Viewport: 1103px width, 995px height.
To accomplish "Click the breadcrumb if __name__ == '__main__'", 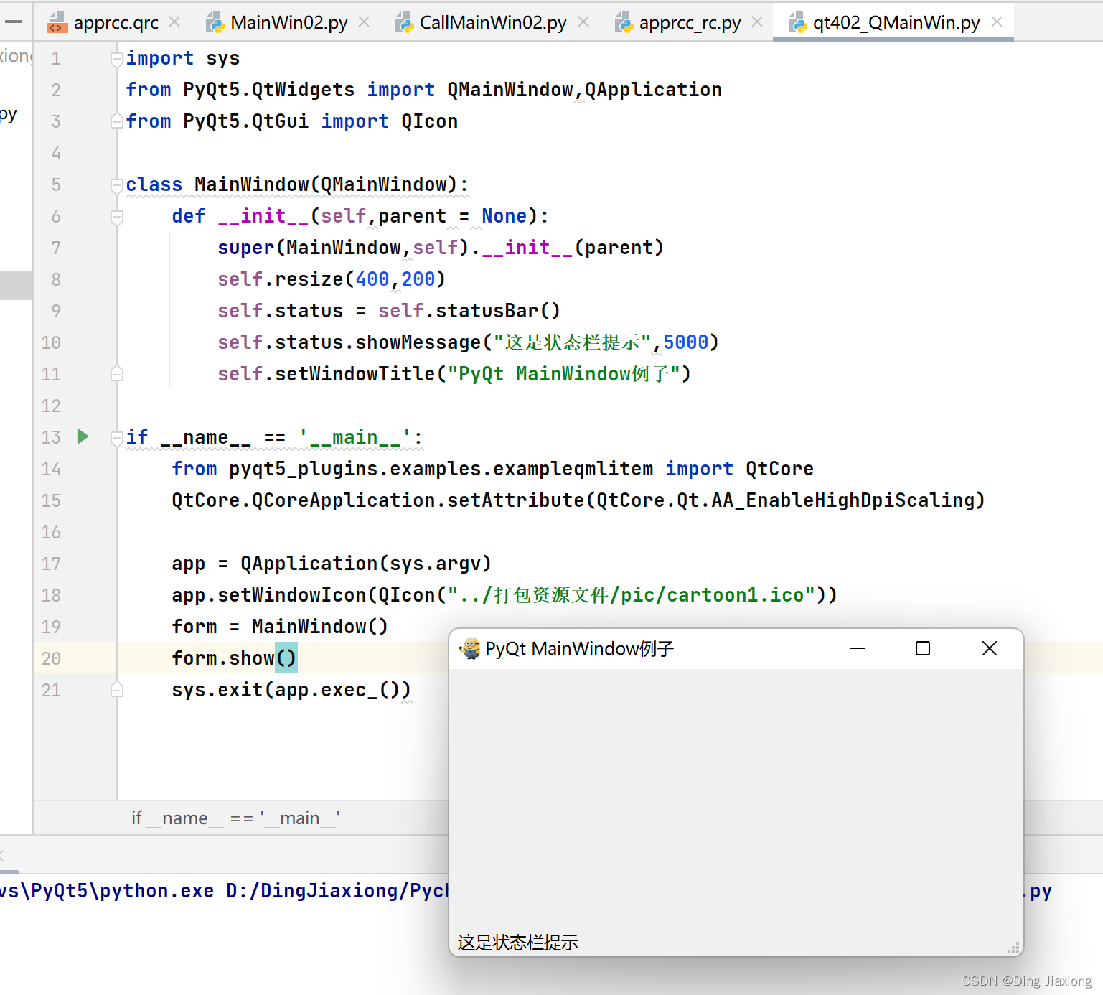I will (x=236, y=818).
